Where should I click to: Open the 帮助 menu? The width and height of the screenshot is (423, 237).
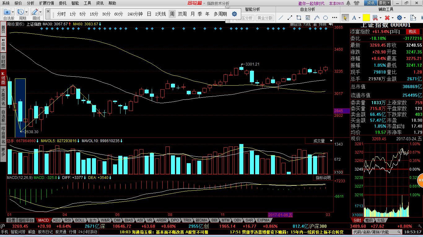tap(112, 3)
